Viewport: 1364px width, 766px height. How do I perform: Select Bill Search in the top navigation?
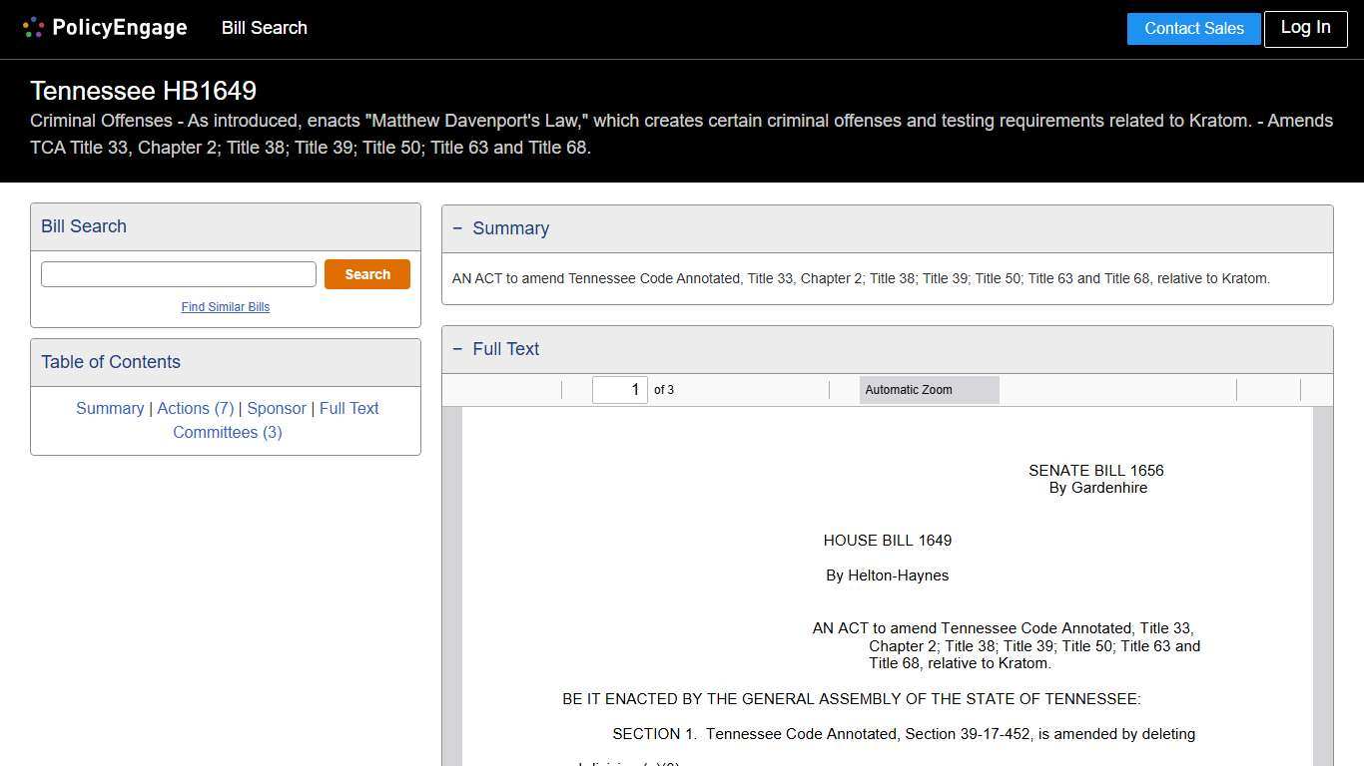tap(264, 28)
